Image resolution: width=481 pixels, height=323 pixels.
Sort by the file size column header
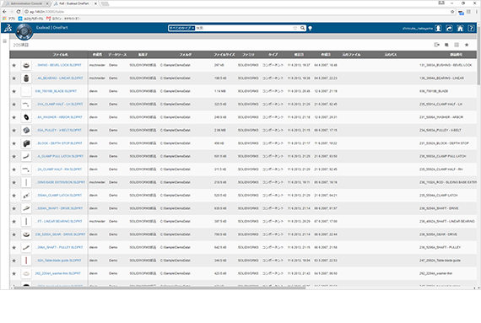tap(224, 55)
